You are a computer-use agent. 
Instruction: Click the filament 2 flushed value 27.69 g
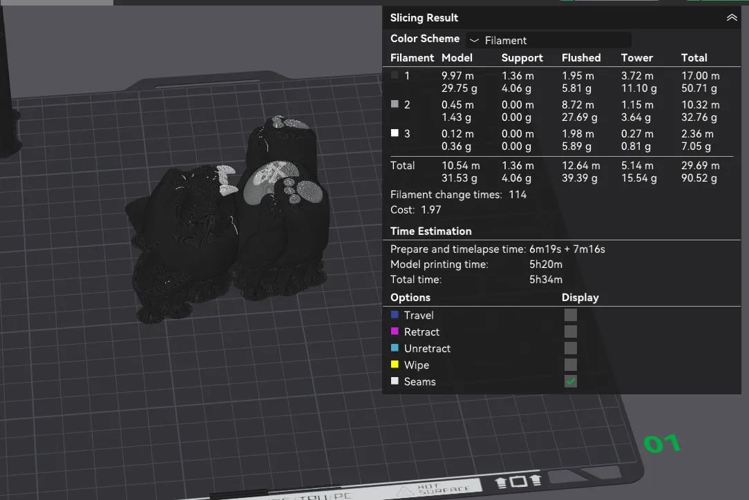click(580, 117)
